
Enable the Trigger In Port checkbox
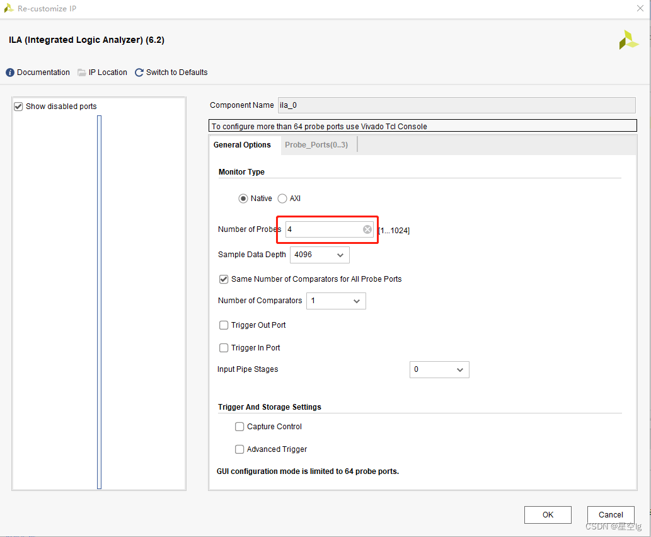(x=224, y=348)
